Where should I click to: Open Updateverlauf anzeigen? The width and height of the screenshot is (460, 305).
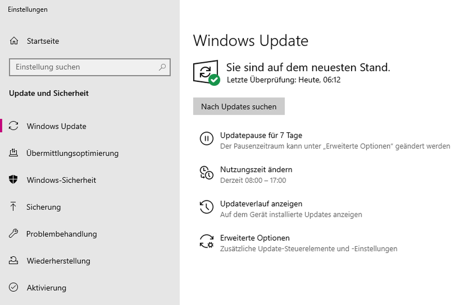(x=261, y=203)
